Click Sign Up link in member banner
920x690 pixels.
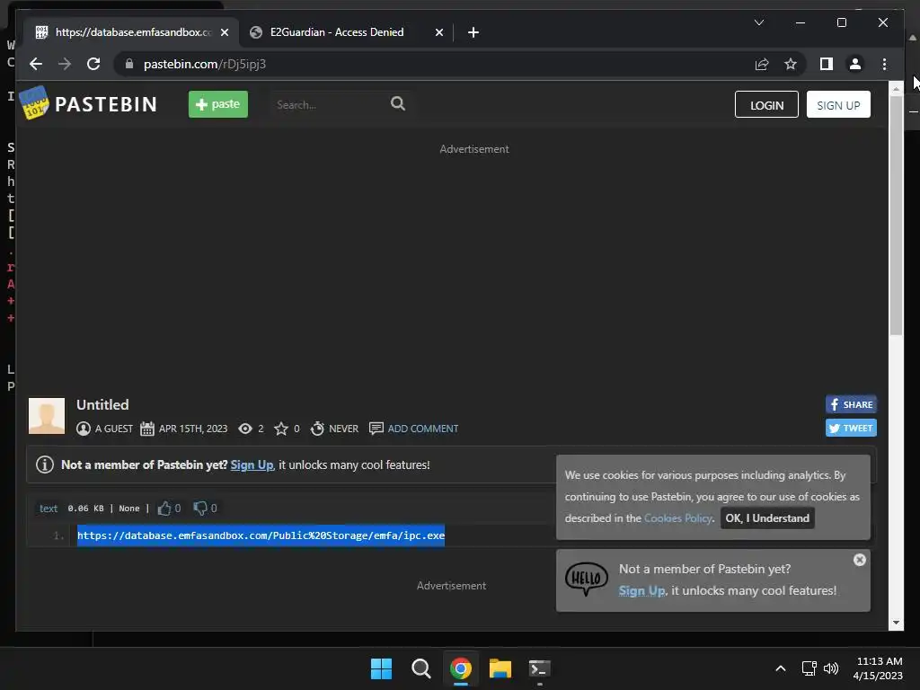pos(252,465)
